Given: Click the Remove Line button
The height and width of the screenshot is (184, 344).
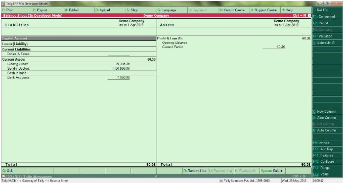Looking at the screenshot, I should pyautogui.click(x=195, y=171).
